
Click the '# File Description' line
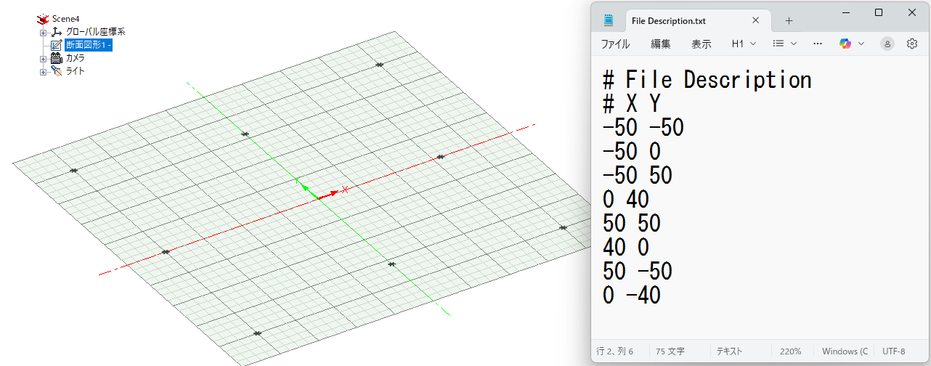(707, 79)
